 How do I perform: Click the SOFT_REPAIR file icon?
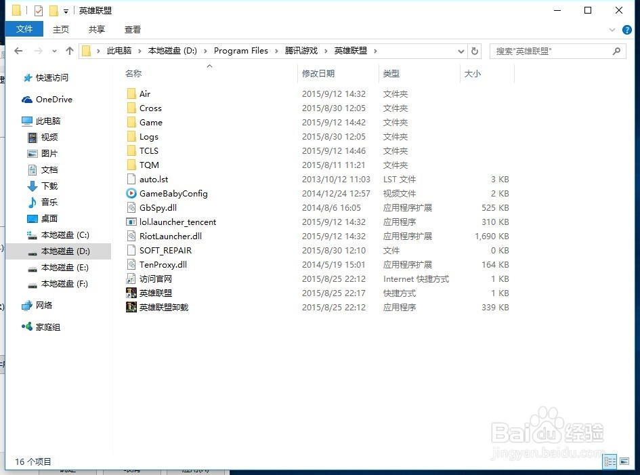tap(131, 250)
